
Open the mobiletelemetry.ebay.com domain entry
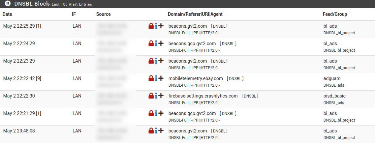(196, 78)
